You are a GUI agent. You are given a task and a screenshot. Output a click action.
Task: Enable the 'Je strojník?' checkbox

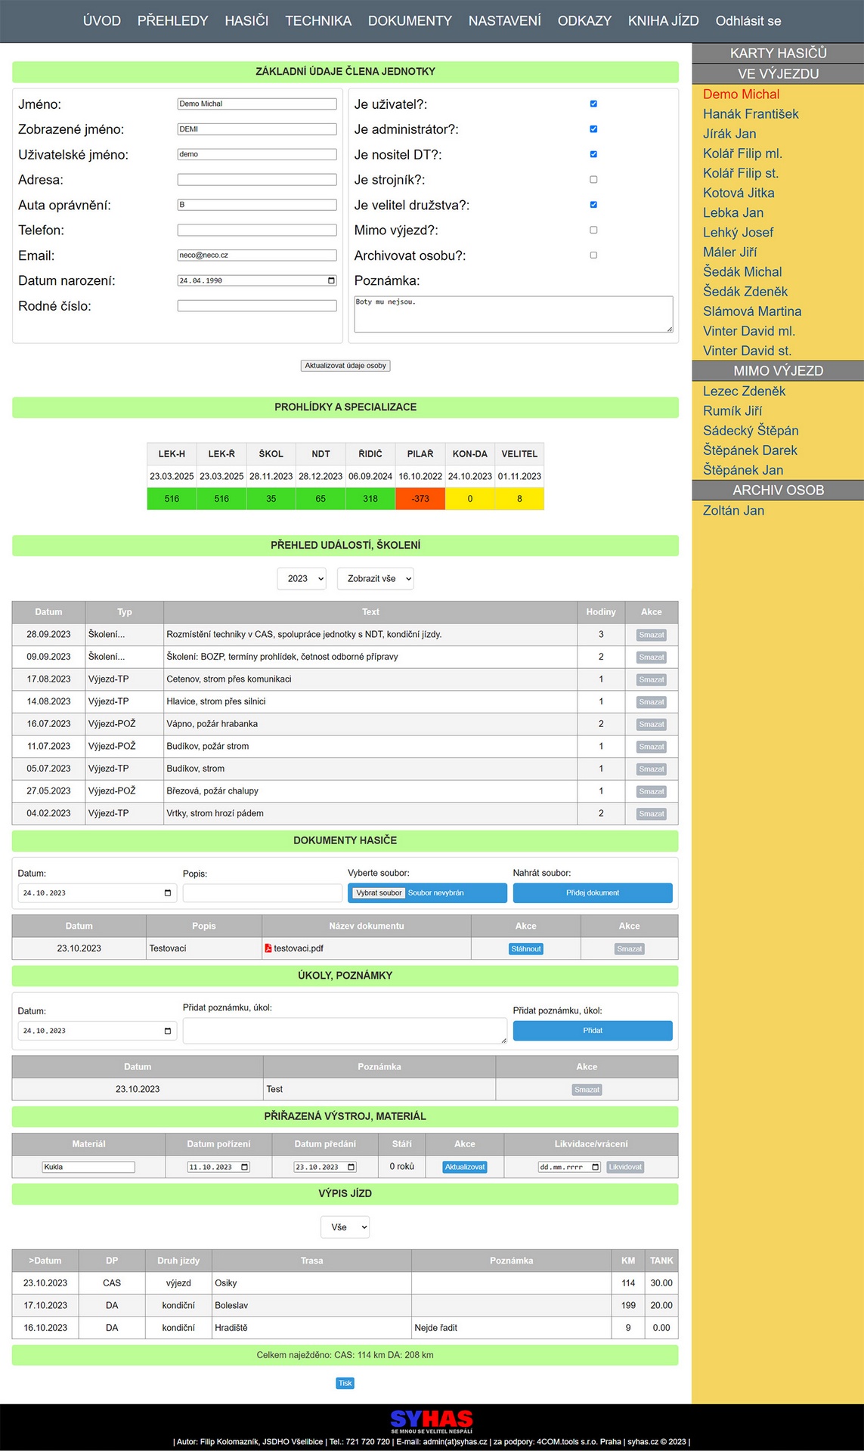pos(593,180)
